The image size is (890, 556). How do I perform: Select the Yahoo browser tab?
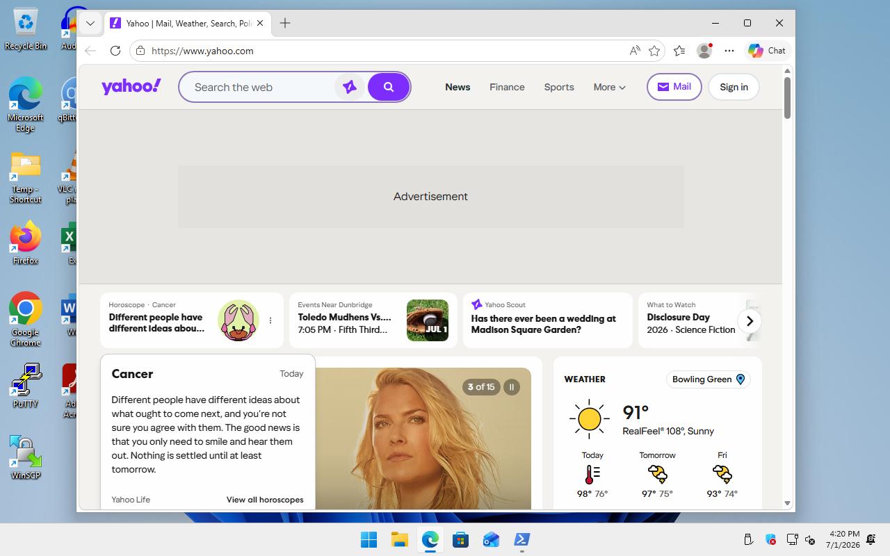click(188, 23)
